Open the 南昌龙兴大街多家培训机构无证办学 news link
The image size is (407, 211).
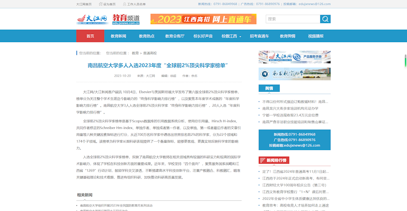pyautogui.click(x=290, y=108)
